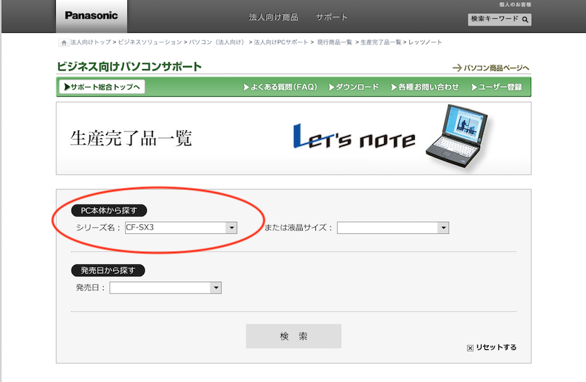Click the 発売日から探す label
The height and width of the screenshot is (382, 586).
tap(108, 270)
